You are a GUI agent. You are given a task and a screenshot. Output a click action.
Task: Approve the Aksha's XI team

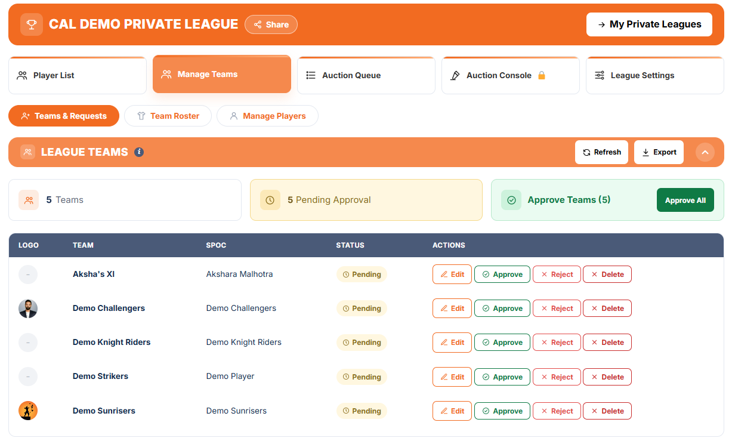point(502,275)
